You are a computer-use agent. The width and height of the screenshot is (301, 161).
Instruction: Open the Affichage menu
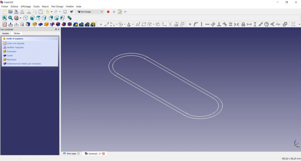[26, 6]
